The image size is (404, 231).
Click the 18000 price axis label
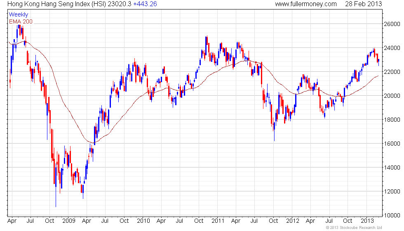click(x=392, y=120)
